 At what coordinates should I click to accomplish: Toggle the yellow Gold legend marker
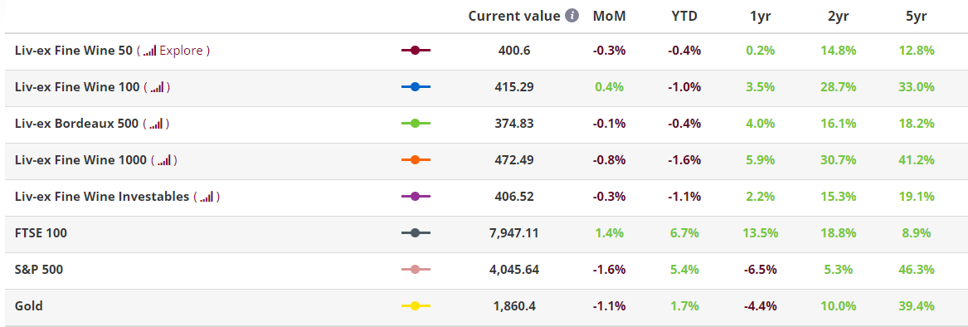416,306
